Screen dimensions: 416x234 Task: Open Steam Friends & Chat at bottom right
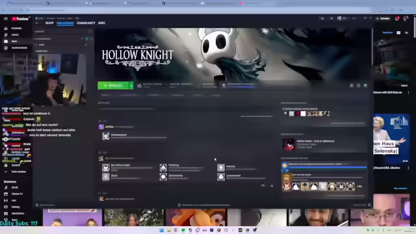(362, 205)
